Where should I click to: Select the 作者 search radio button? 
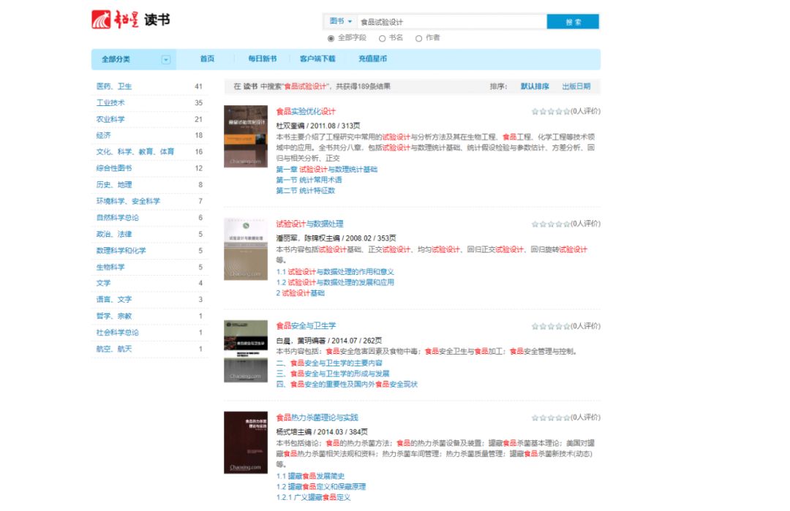click(x=419, y=38)
